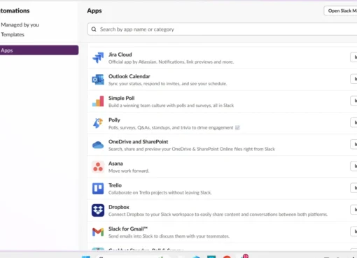Click 'Build a winning team culture' description

[x=171, y=106]
